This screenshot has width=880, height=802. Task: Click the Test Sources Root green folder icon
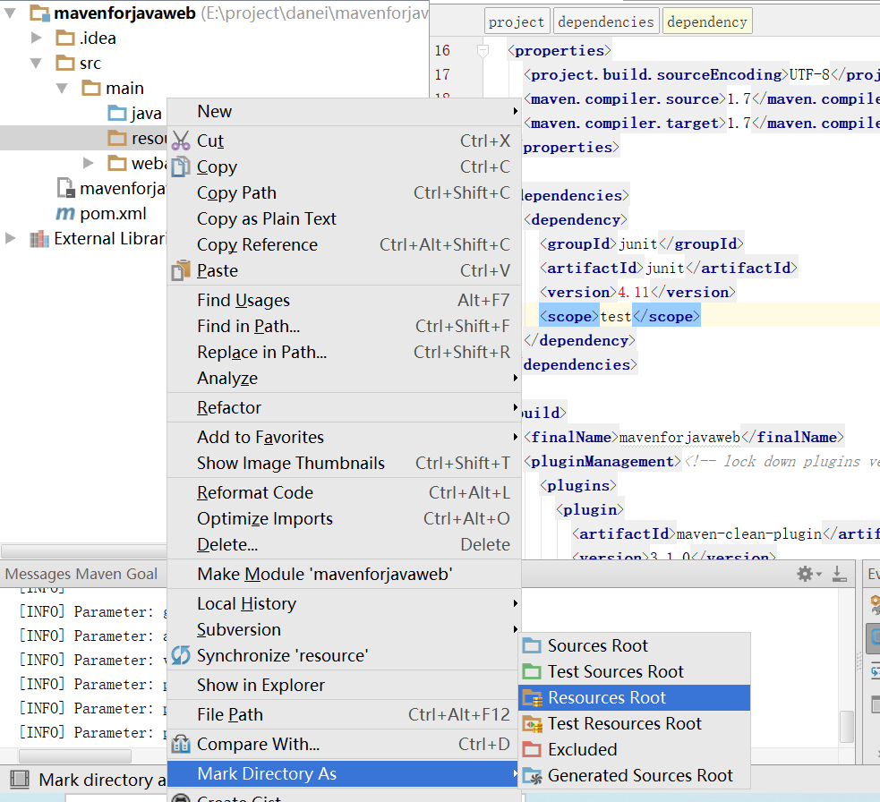(x=532, y=671)
